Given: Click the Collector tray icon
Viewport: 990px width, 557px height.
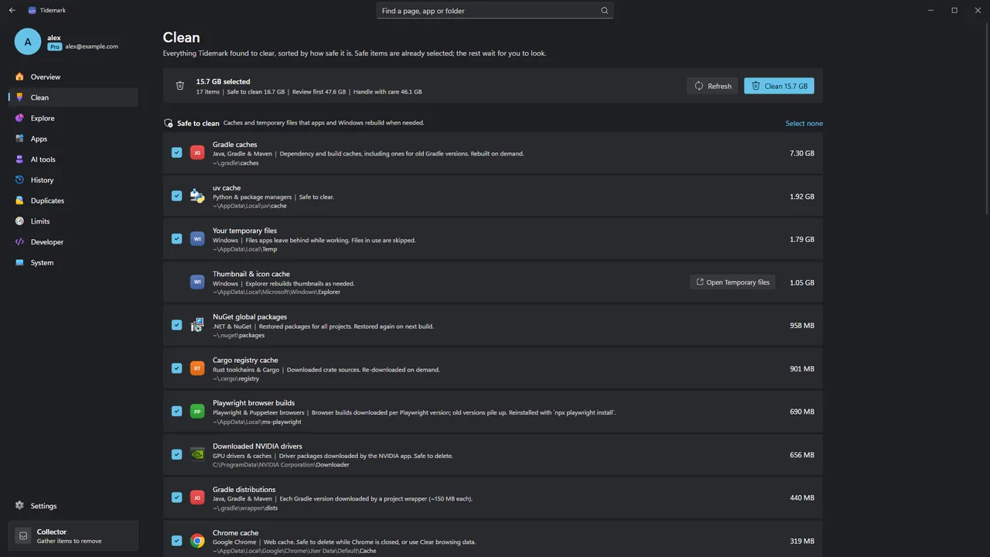Looking at the screenshot, I should click(x=23, y=535).
